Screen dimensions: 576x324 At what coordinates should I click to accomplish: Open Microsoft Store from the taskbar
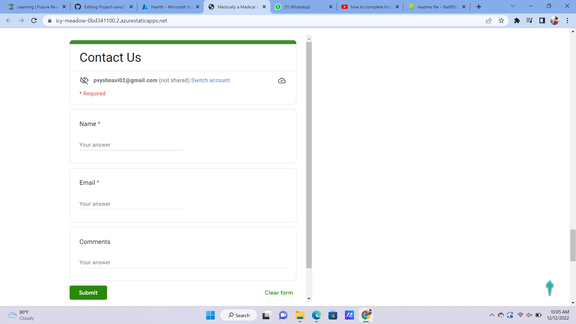[x=333, y=315]
